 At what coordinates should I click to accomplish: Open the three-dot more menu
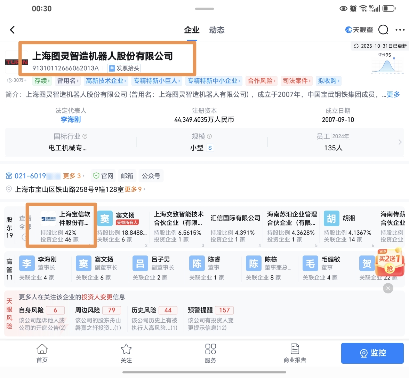click(400, 30)
